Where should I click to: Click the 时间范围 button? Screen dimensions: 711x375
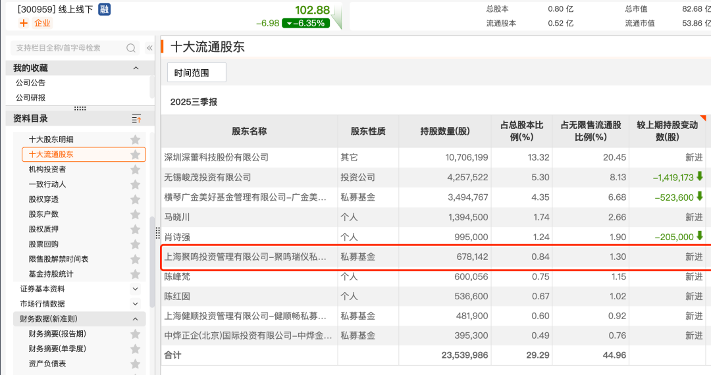(196, 73)
